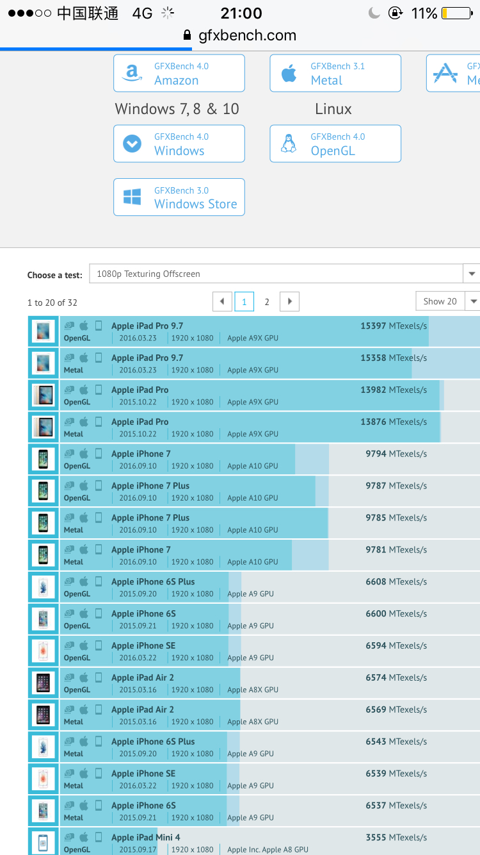Tap device icon in iPad Mini 4 row

click(99, 837)
